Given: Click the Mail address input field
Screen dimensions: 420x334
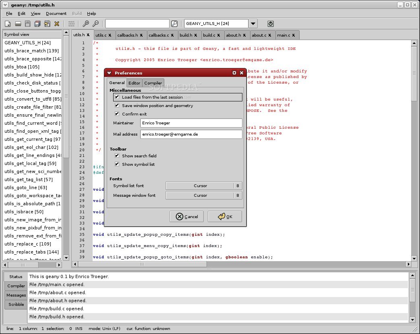Looking at the screenshot, I should tap(191, 134).
